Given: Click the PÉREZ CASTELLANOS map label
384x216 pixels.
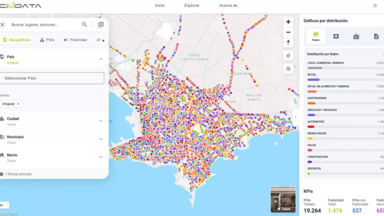Looking at the screenshot, I should point(195,57).
